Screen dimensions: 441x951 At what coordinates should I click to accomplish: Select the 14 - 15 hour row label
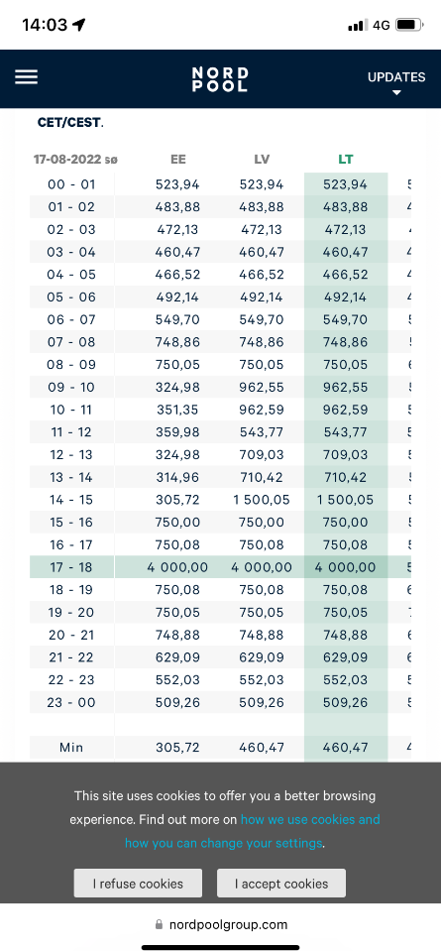[71, 500]
